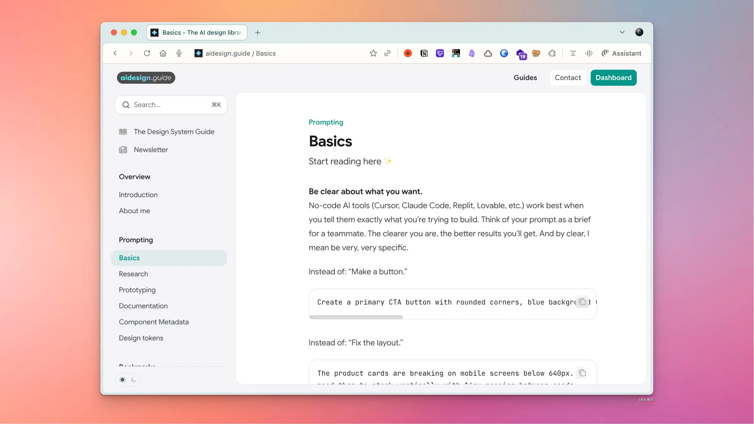Click the copy link icon in address bar

pyautogui.click(x=388, y=53)
